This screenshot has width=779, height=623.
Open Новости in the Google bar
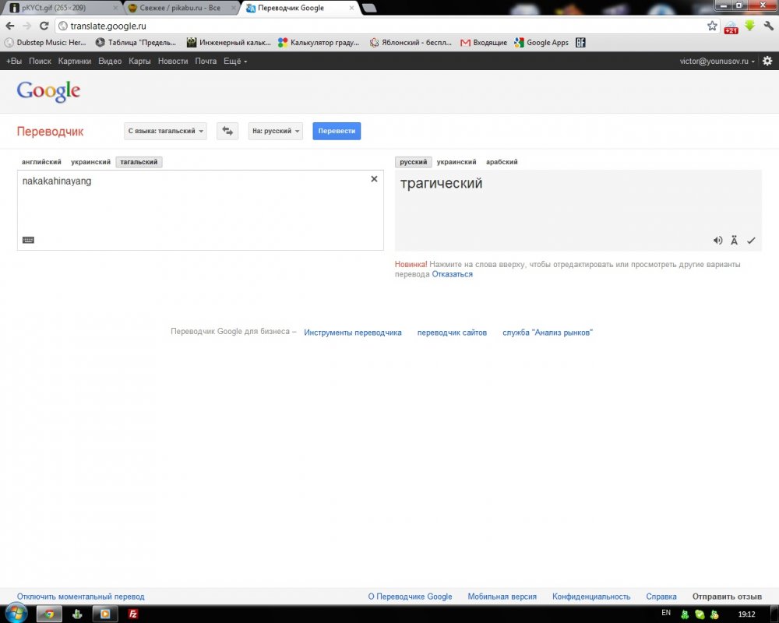tap(172, 61)
